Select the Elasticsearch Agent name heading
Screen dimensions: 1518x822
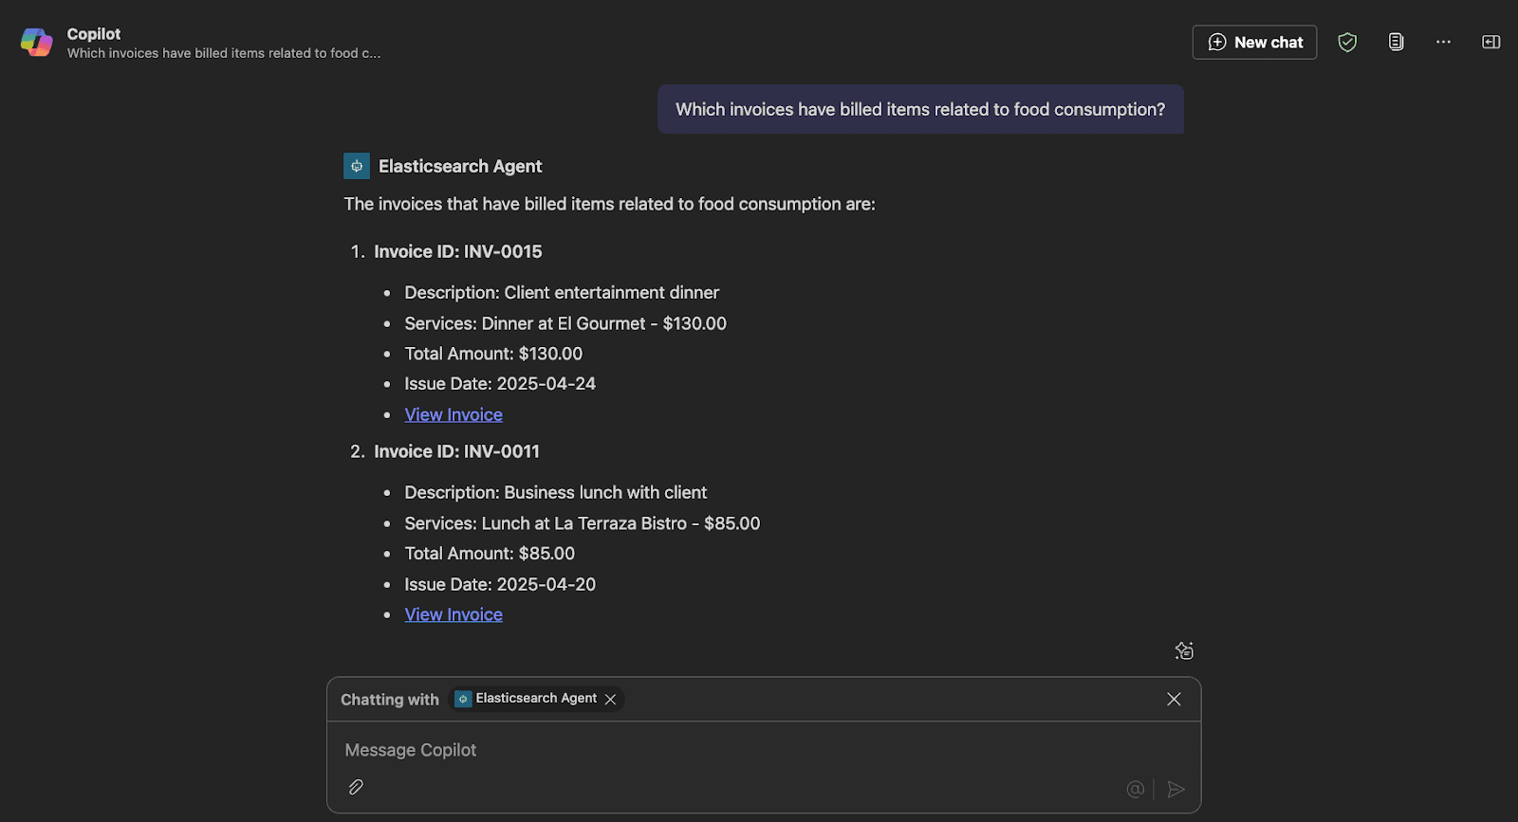(460, 166)
